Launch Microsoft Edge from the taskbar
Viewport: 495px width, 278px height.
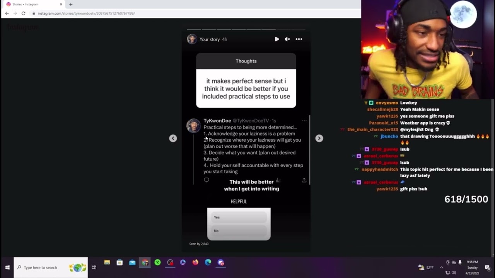(x=208, y=263)
